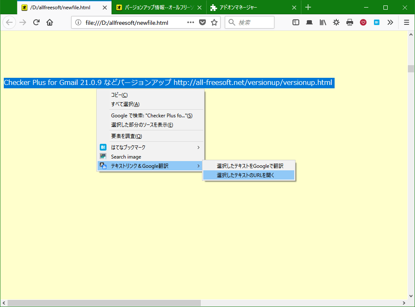Click the 検索 search box
The image size is (415, 307).
(x=250, y=22)
